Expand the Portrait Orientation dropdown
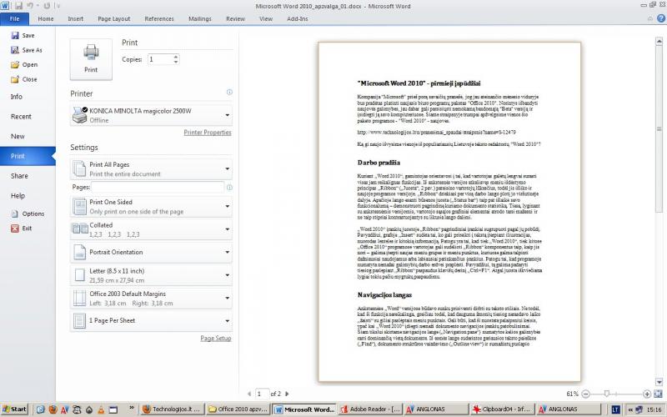Screen dimensions: 667x417 pyautogui.click(x=151, y=253)
